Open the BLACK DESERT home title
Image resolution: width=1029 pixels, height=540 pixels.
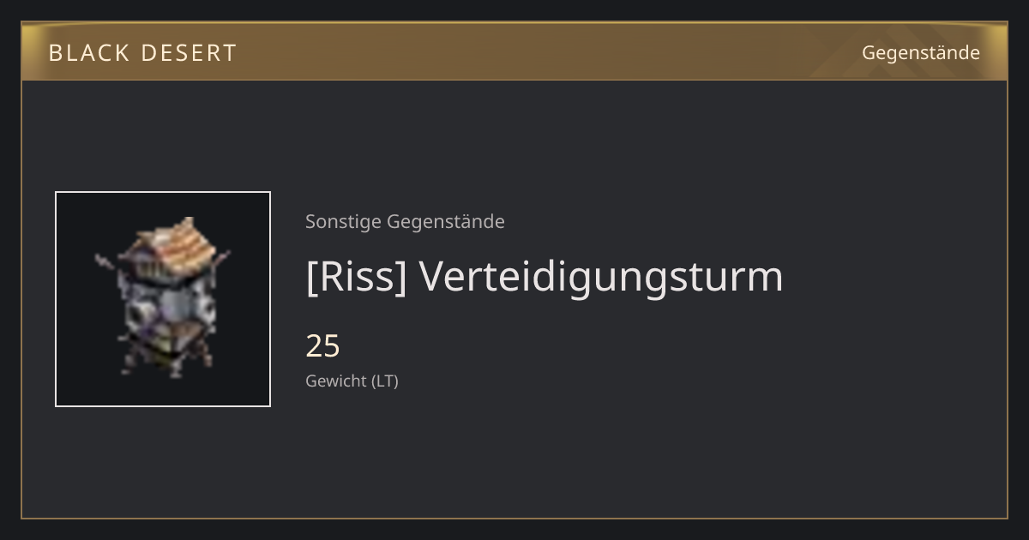[x=142, y=53]
